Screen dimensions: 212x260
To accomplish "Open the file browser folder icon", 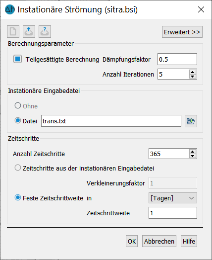I will click(x=191, y=121).
